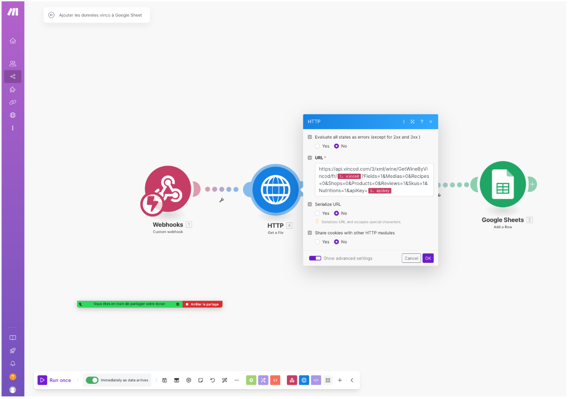This screenshot has height=399, width=570.
Task: Click the rocket icon in the sidebar
Action: point(13,351)
